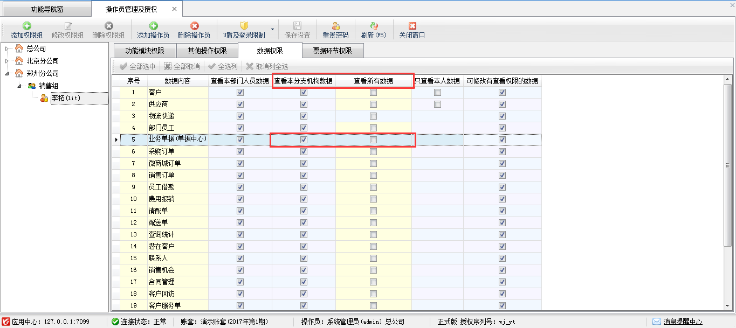This screenshot has height=328, width=736.
Task: Open the U盾及登录限制 dropdown arrow
Action: pos(272,30)
